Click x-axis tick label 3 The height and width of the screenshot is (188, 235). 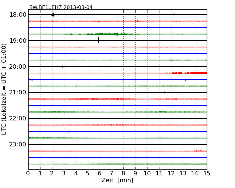64,173
